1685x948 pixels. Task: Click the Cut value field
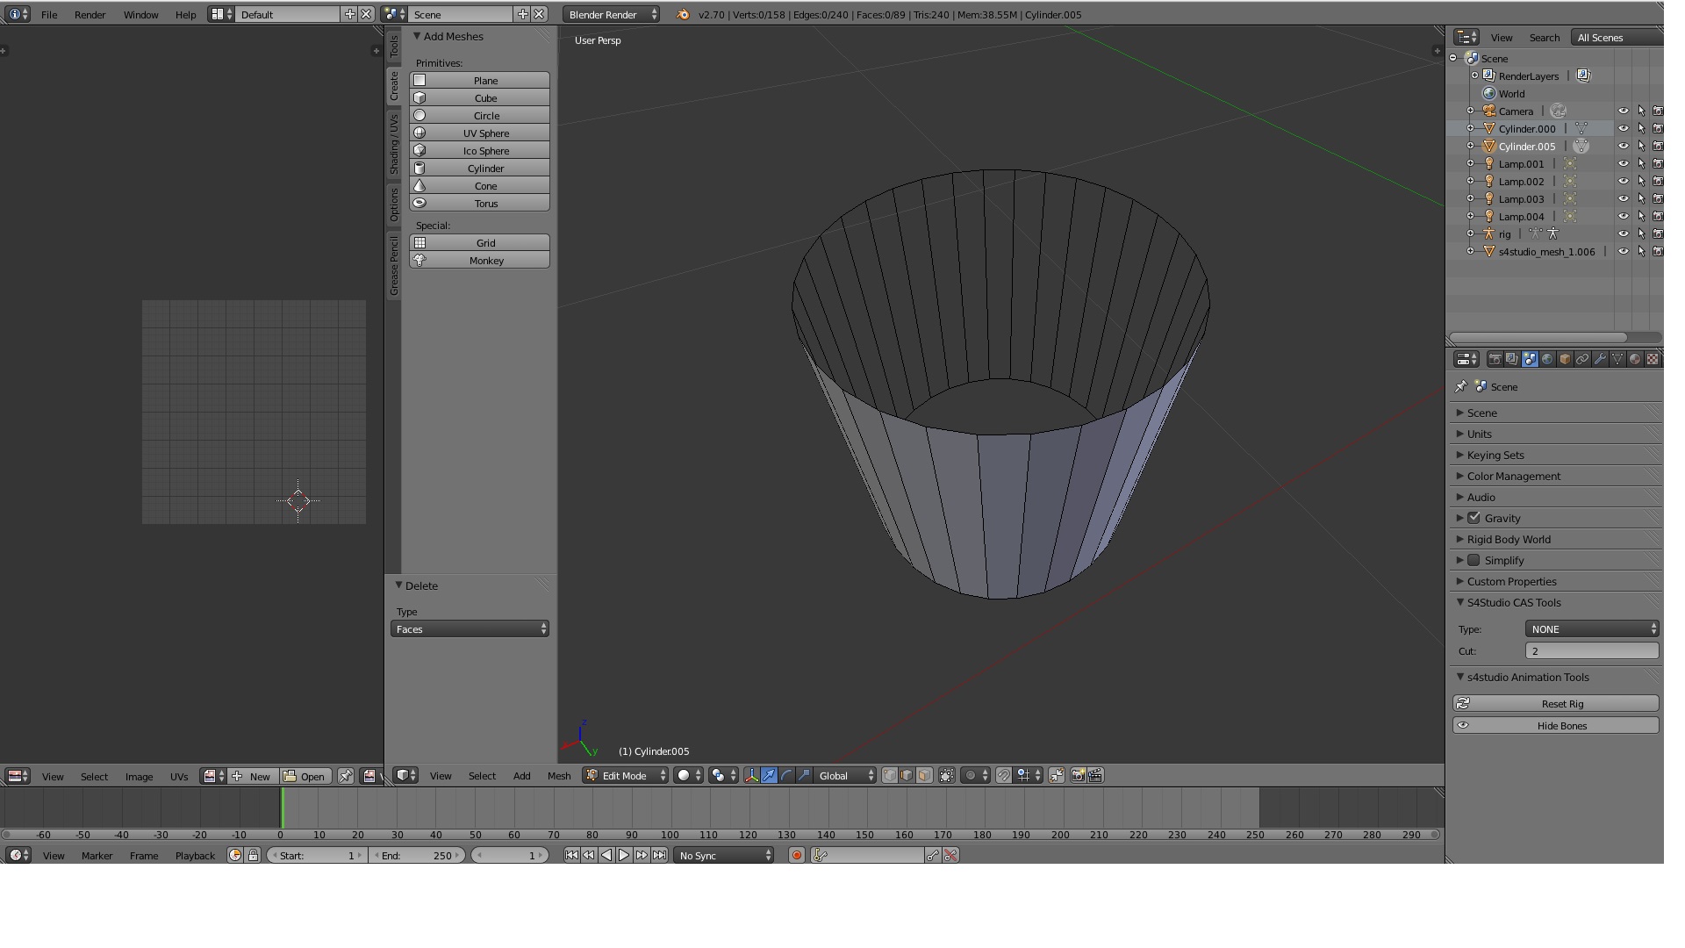pos(1592,650)
